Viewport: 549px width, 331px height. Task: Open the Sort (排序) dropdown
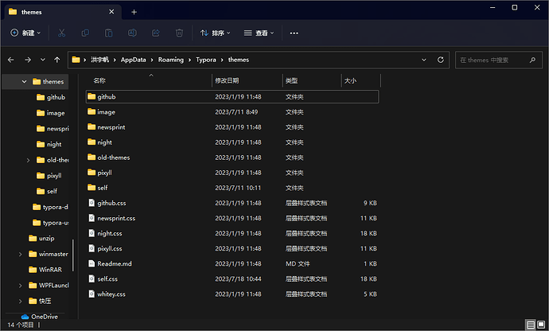tap(216, 33)
